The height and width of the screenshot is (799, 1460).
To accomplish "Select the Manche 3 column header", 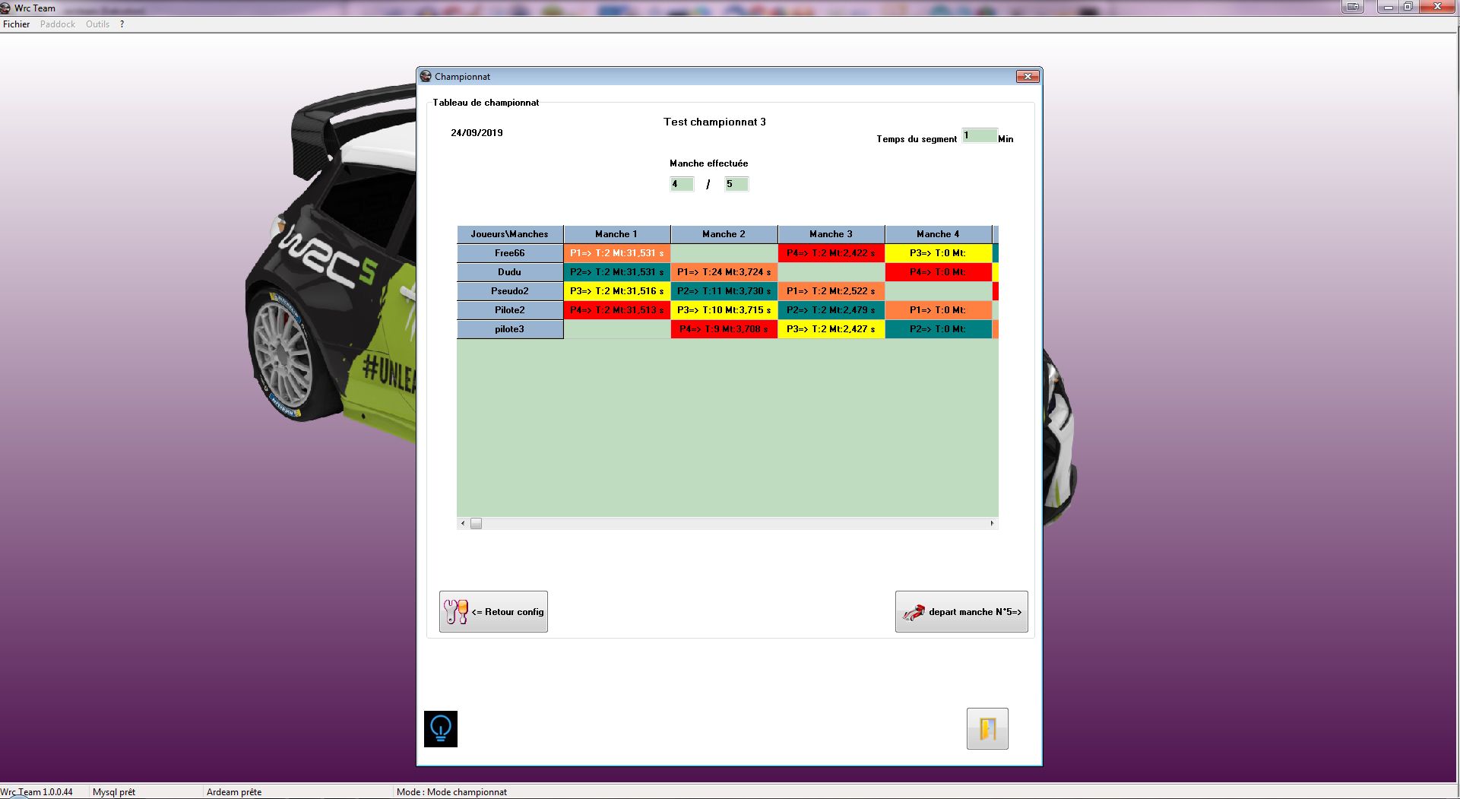I will [831, 234].
